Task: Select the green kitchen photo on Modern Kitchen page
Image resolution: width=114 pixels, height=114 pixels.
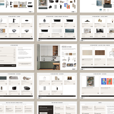Action: click(x=49, y=57)
